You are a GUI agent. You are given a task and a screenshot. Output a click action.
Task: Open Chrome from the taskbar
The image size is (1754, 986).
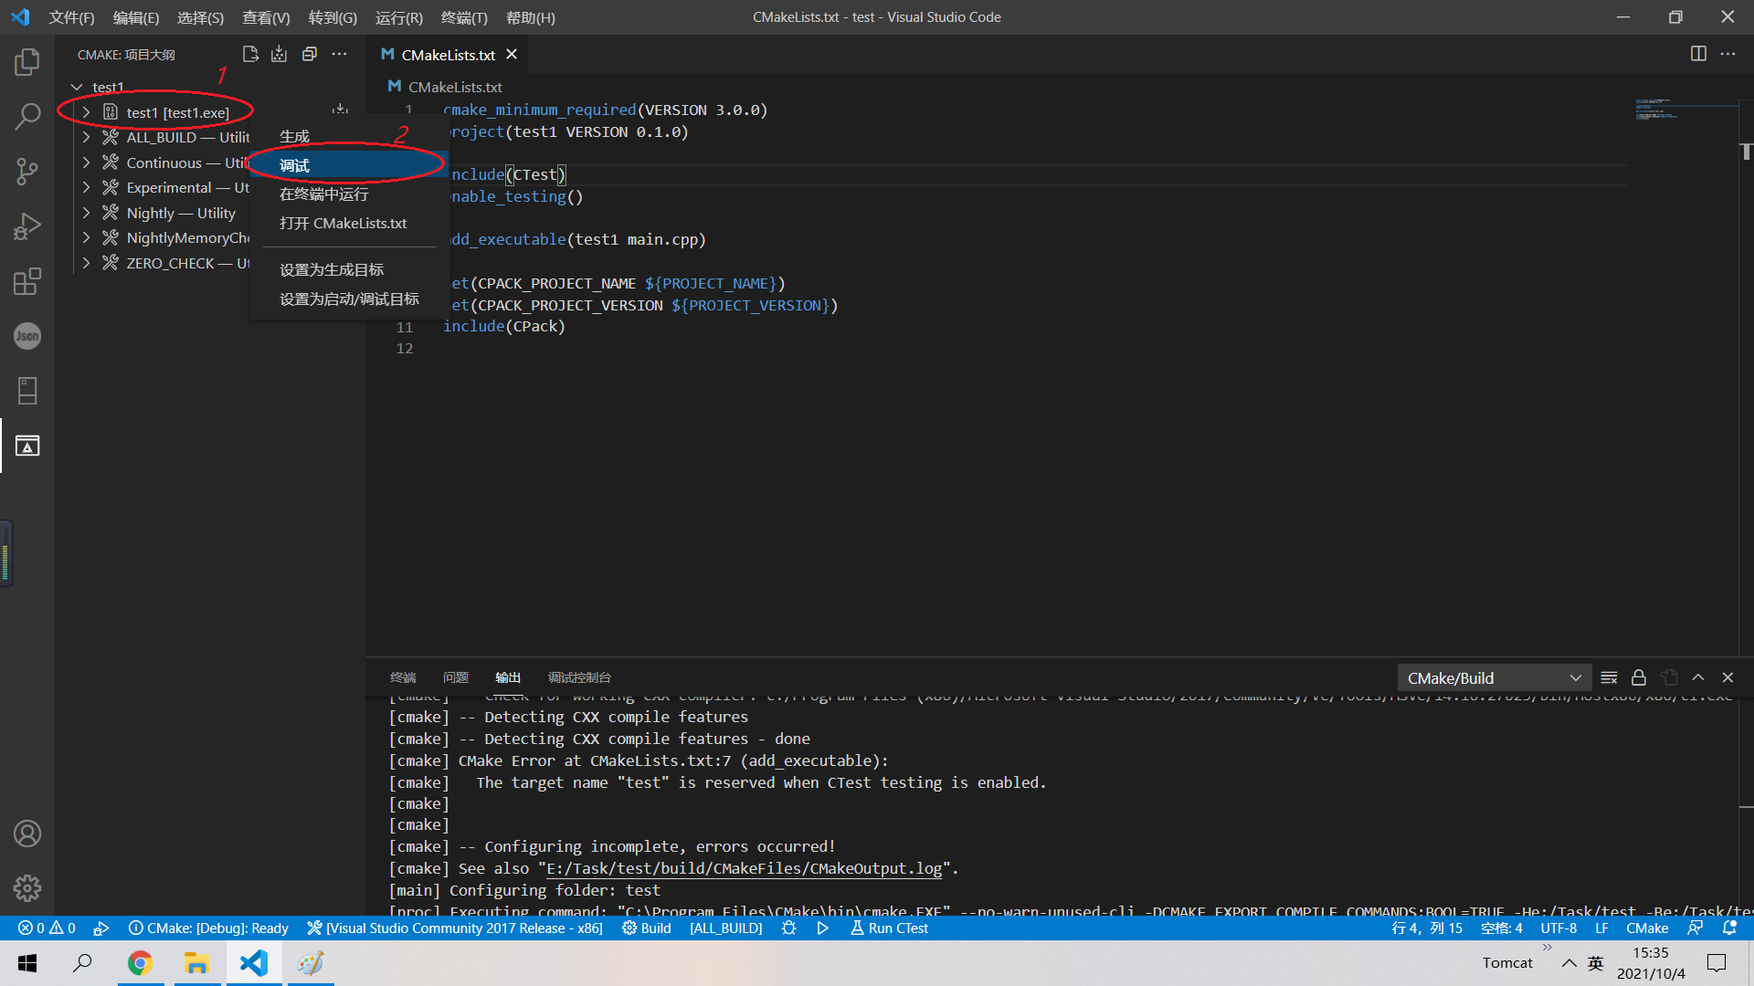[140, 963]
